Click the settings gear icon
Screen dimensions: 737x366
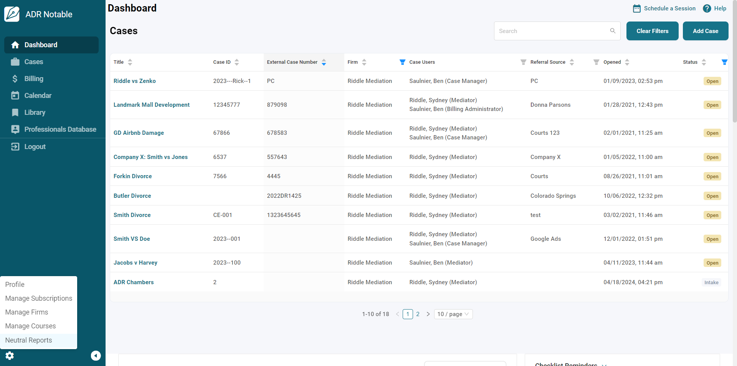(x=10, y=356)
